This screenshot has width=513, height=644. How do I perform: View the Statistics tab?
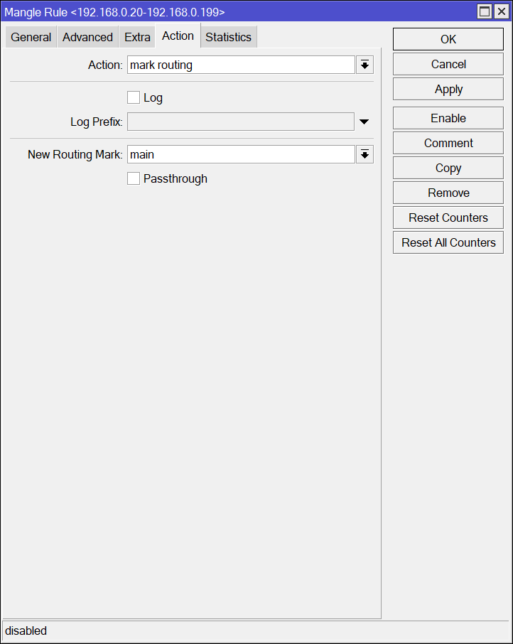[x=228, y=38]
